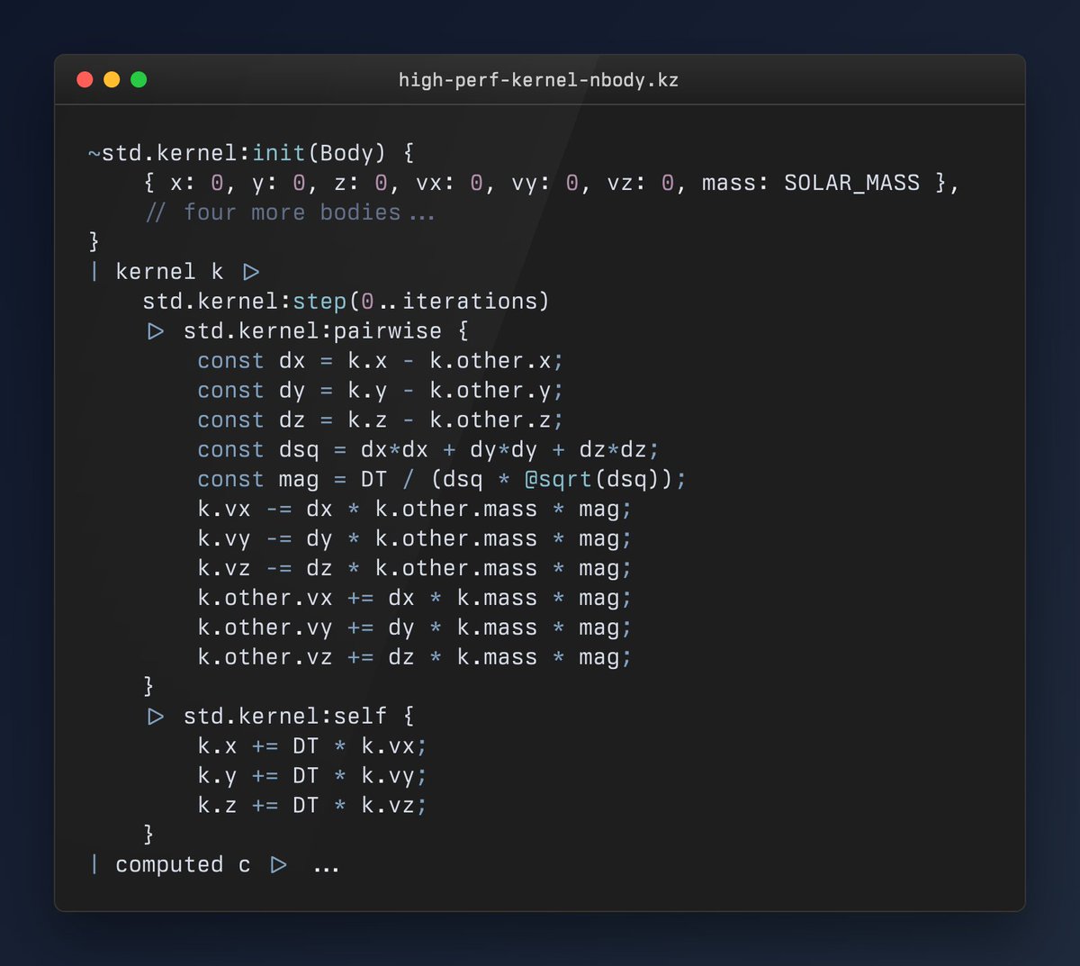Click the text 'computed c'

[183, 865]
